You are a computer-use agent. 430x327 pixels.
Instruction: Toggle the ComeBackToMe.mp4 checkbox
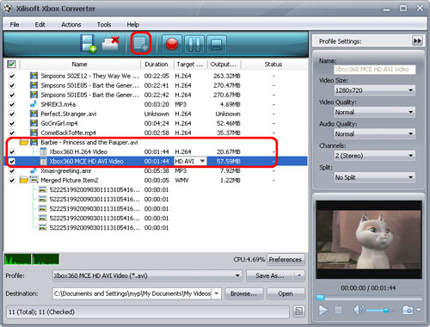12,133
